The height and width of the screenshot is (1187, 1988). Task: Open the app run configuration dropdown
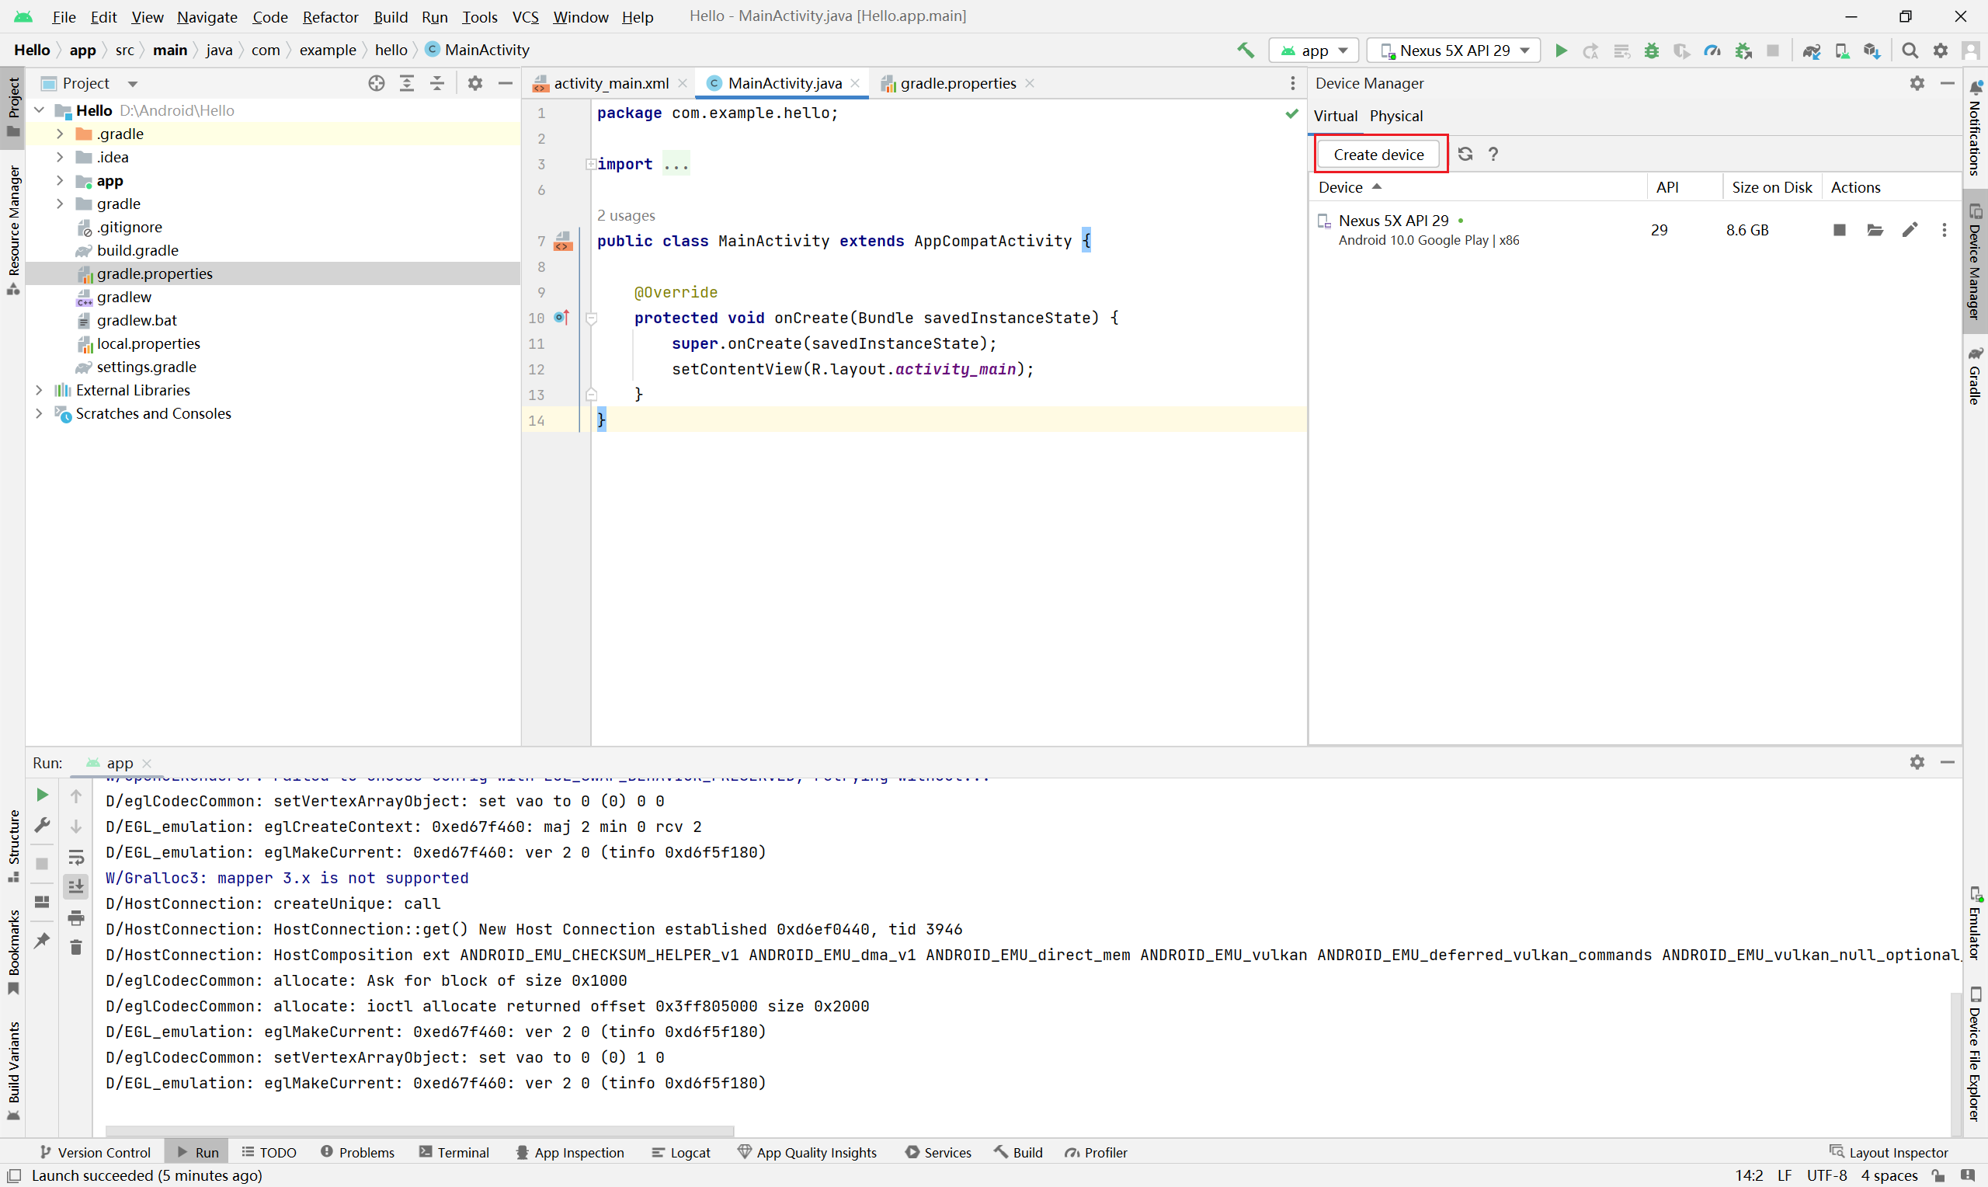pos(1313,50)
